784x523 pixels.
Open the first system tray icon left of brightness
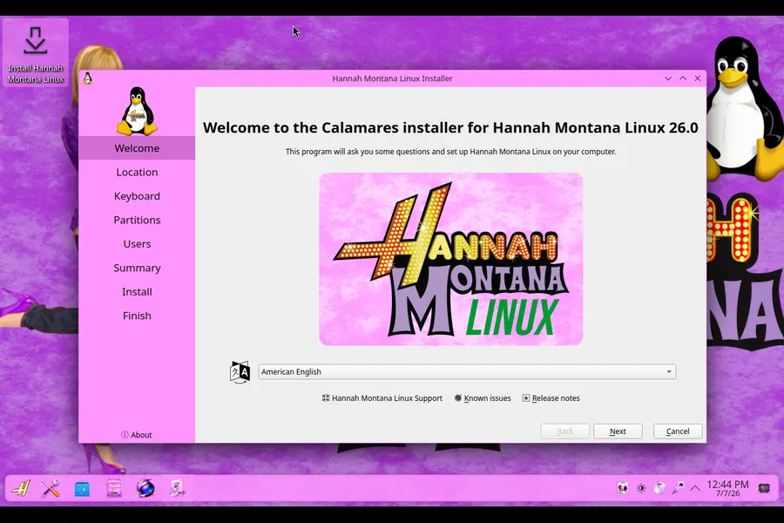(623, 488)
